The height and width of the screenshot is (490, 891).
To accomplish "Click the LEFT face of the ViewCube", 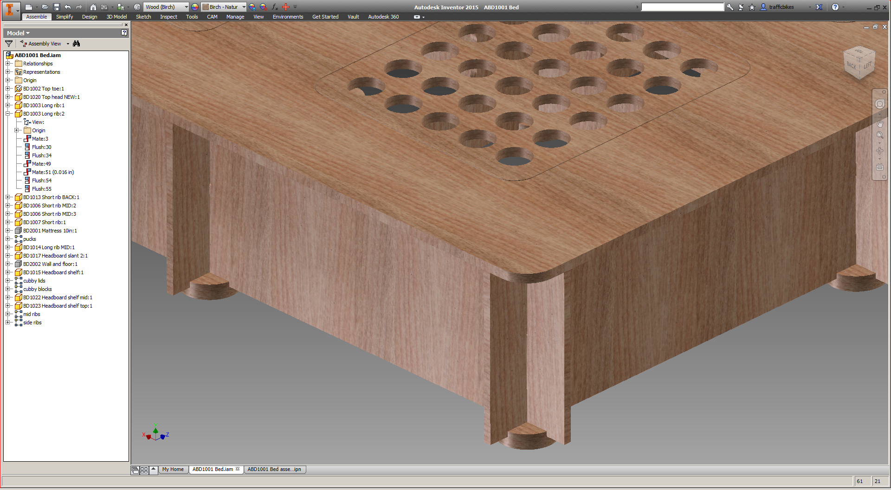I will (867, 65).
